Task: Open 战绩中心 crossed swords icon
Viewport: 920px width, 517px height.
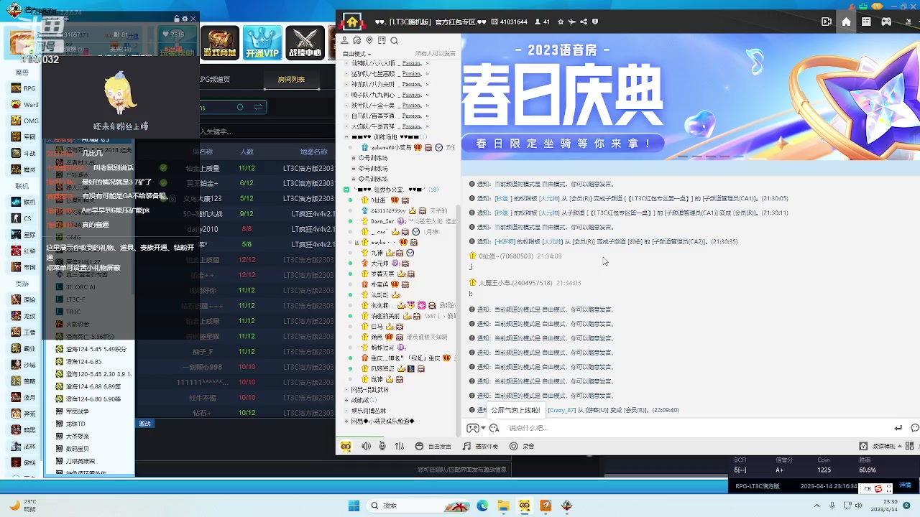Action: (x=305, y=43)
